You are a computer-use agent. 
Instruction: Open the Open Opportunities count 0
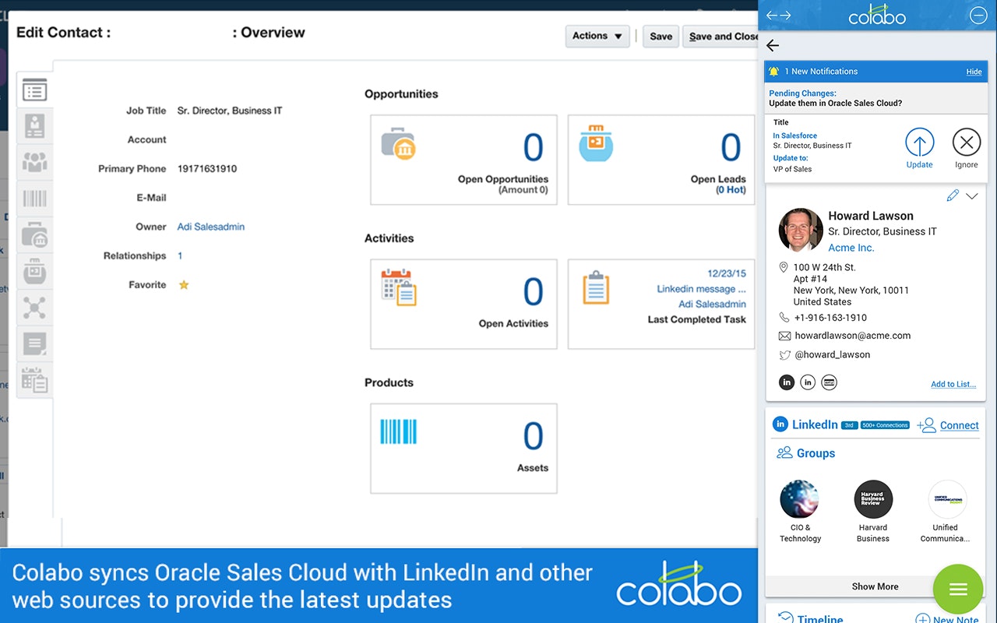[x=533, y=147]
